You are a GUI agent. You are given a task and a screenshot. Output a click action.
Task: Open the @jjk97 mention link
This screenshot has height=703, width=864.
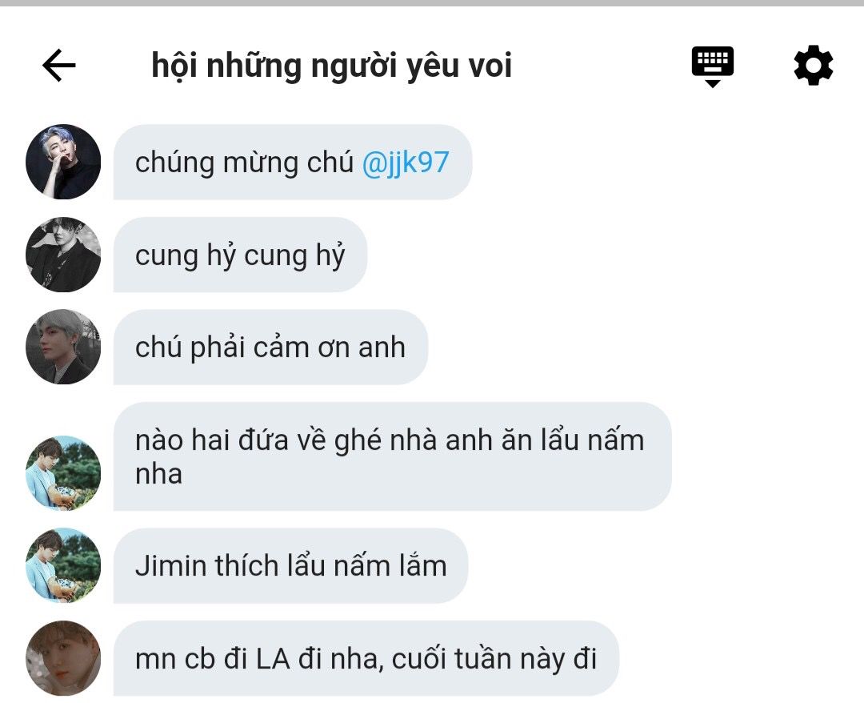[x=406, y=163]
